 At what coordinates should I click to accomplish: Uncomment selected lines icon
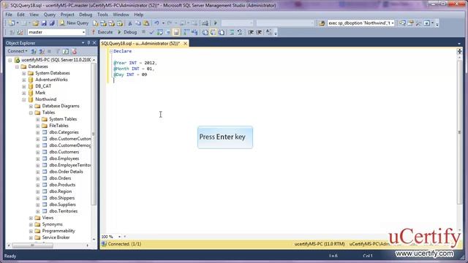point(239,32)
